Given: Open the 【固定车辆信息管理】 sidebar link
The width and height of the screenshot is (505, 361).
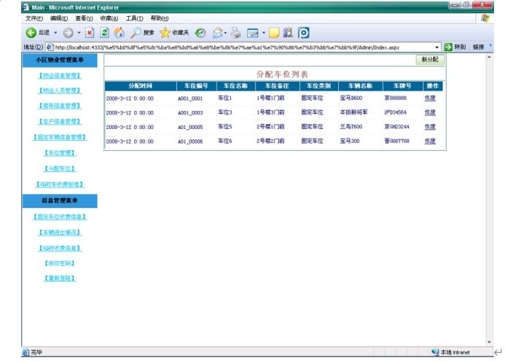Looking at the screenshot, I should click(60, 137).
